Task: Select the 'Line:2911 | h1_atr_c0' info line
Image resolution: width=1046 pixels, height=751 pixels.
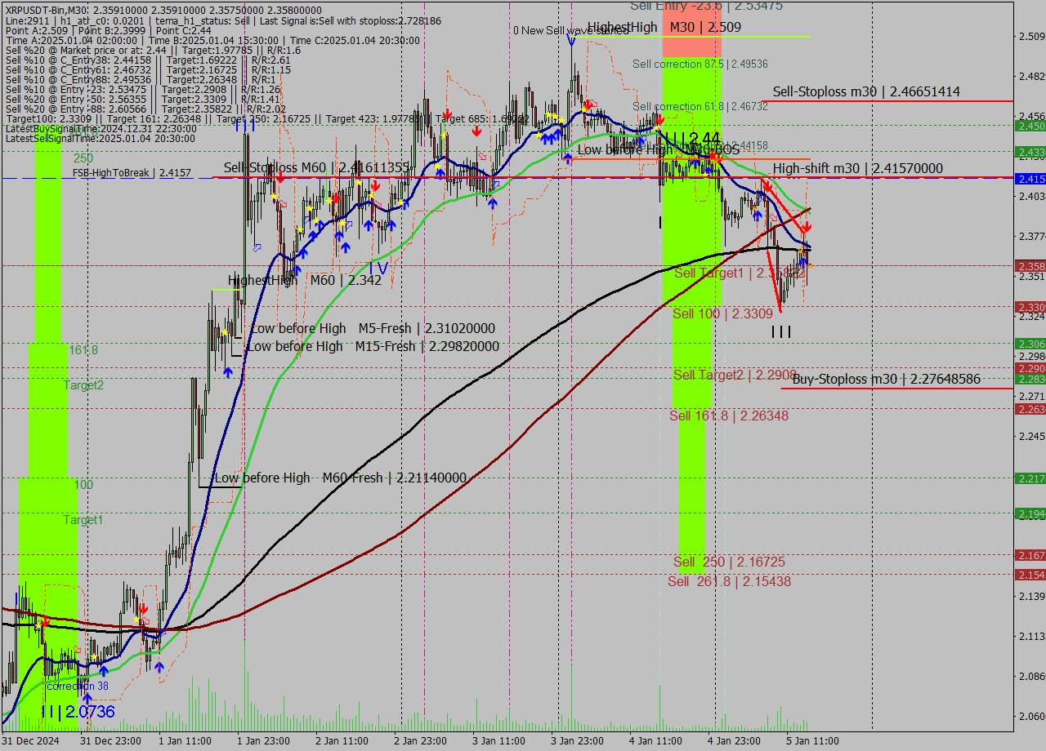Action: [x=222, y=20]
